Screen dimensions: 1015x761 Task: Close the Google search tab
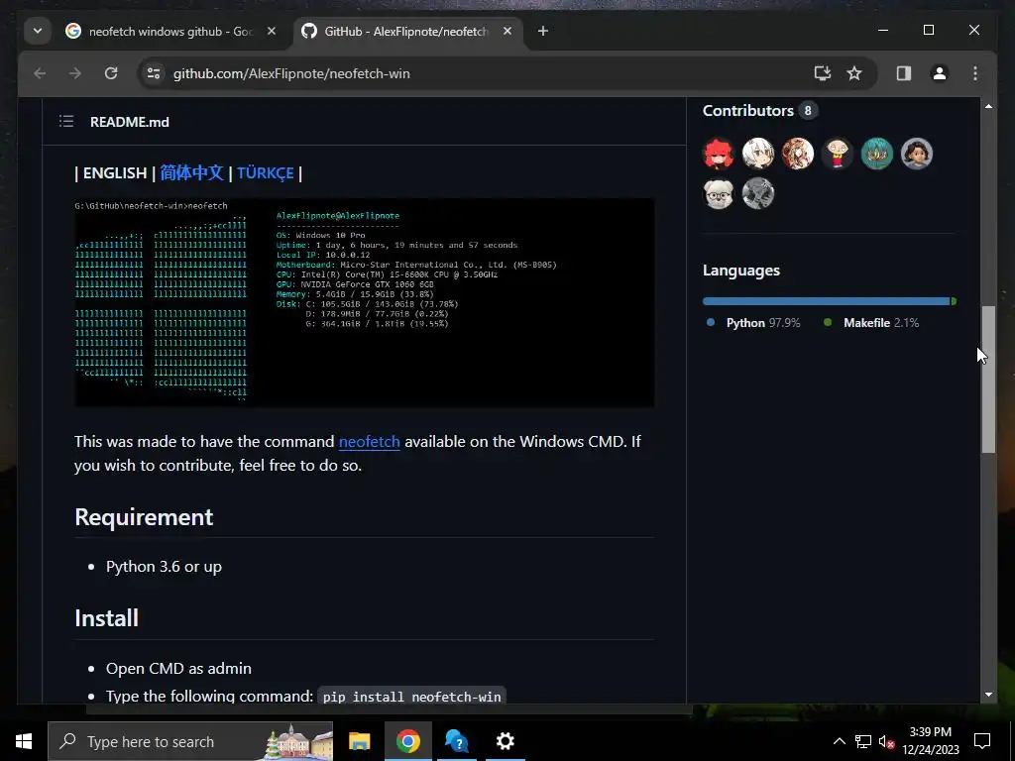coord(272,31)
